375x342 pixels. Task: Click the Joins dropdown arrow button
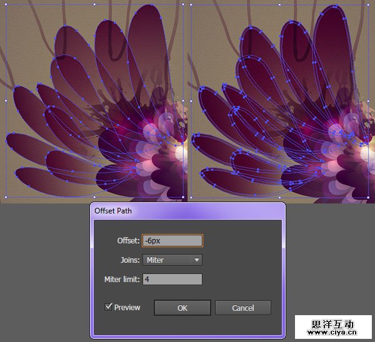tap(197, 260)
